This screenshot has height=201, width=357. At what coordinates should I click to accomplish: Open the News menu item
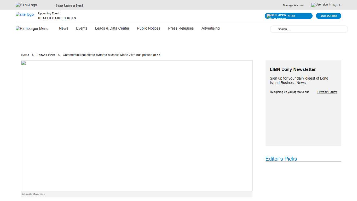(64, 28)
